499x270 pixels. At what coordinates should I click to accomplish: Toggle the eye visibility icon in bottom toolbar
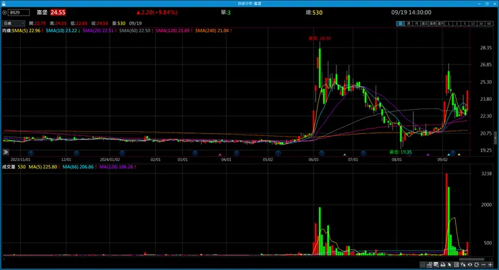(x=470, y=265)
